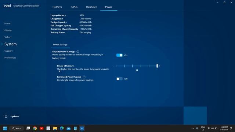Open the Mail app on the taskbar
Screen dimensions: 235x132
click(69, 128)
